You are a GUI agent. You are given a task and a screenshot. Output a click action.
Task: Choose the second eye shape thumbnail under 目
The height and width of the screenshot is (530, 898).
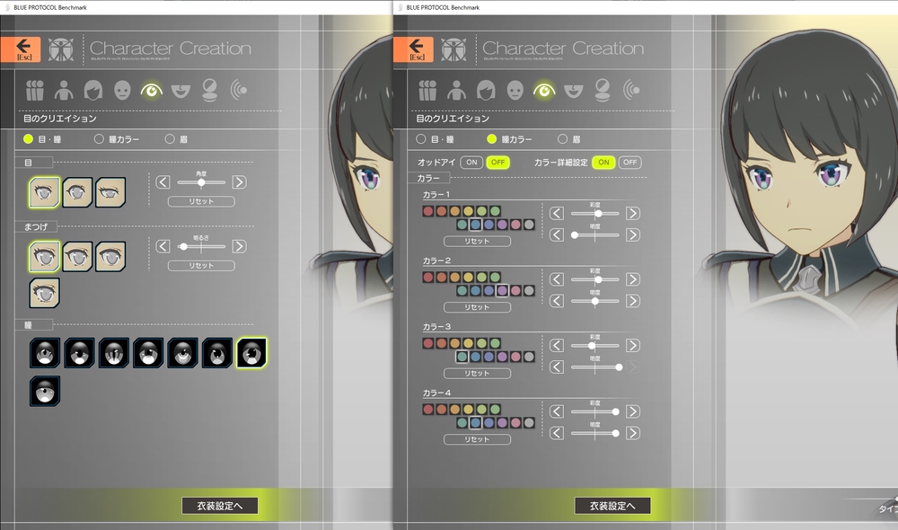(78, 191)
